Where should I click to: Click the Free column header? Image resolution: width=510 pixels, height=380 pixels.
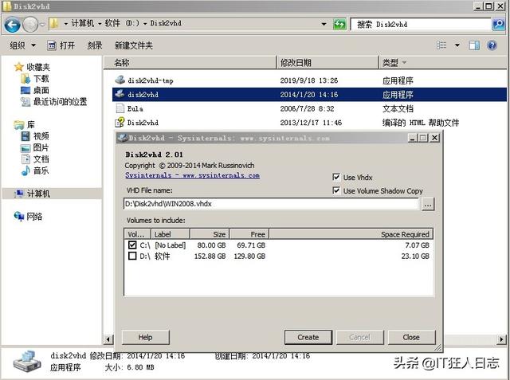249,234
